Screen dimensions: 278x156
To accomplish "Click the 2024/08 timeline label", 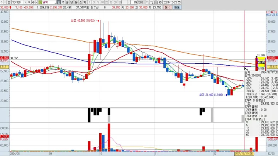I will 15,154.
